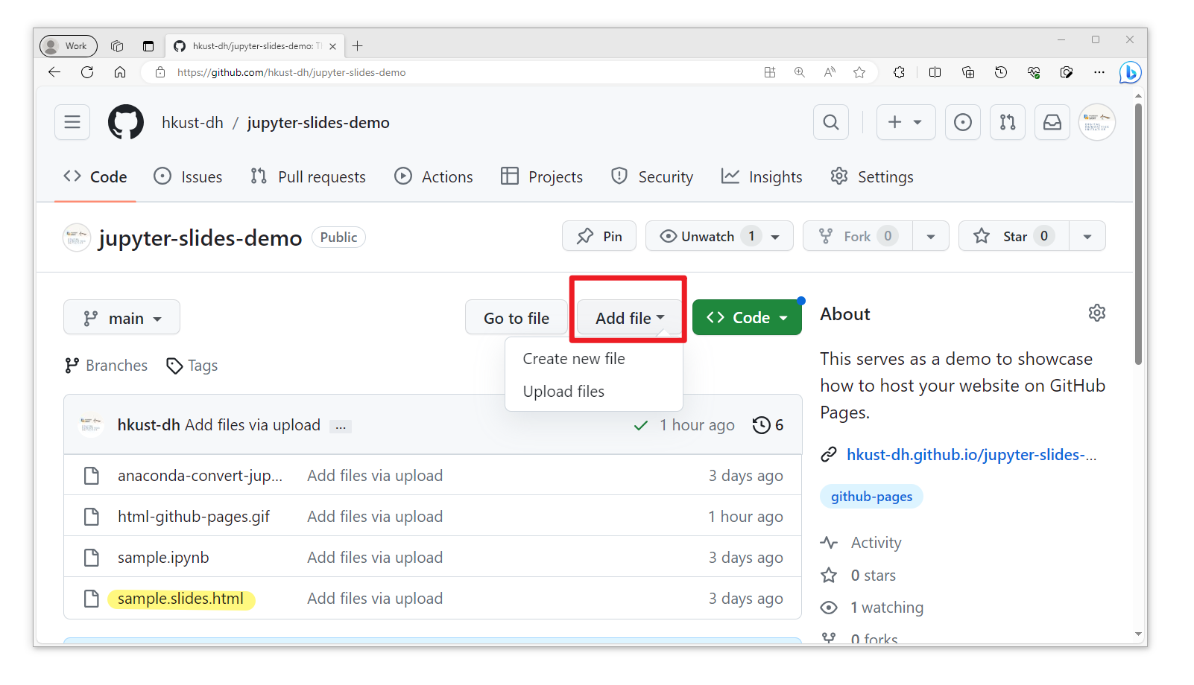Image resolution: width=1194 pixels, height=685 pixels.
Task: Open the search magnifier icon
Action: [x=830, y=122]
